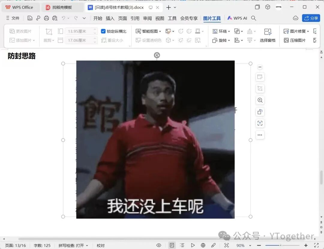Expand the quick access toolbar customize arrow
324x249 pixels.
84,18
